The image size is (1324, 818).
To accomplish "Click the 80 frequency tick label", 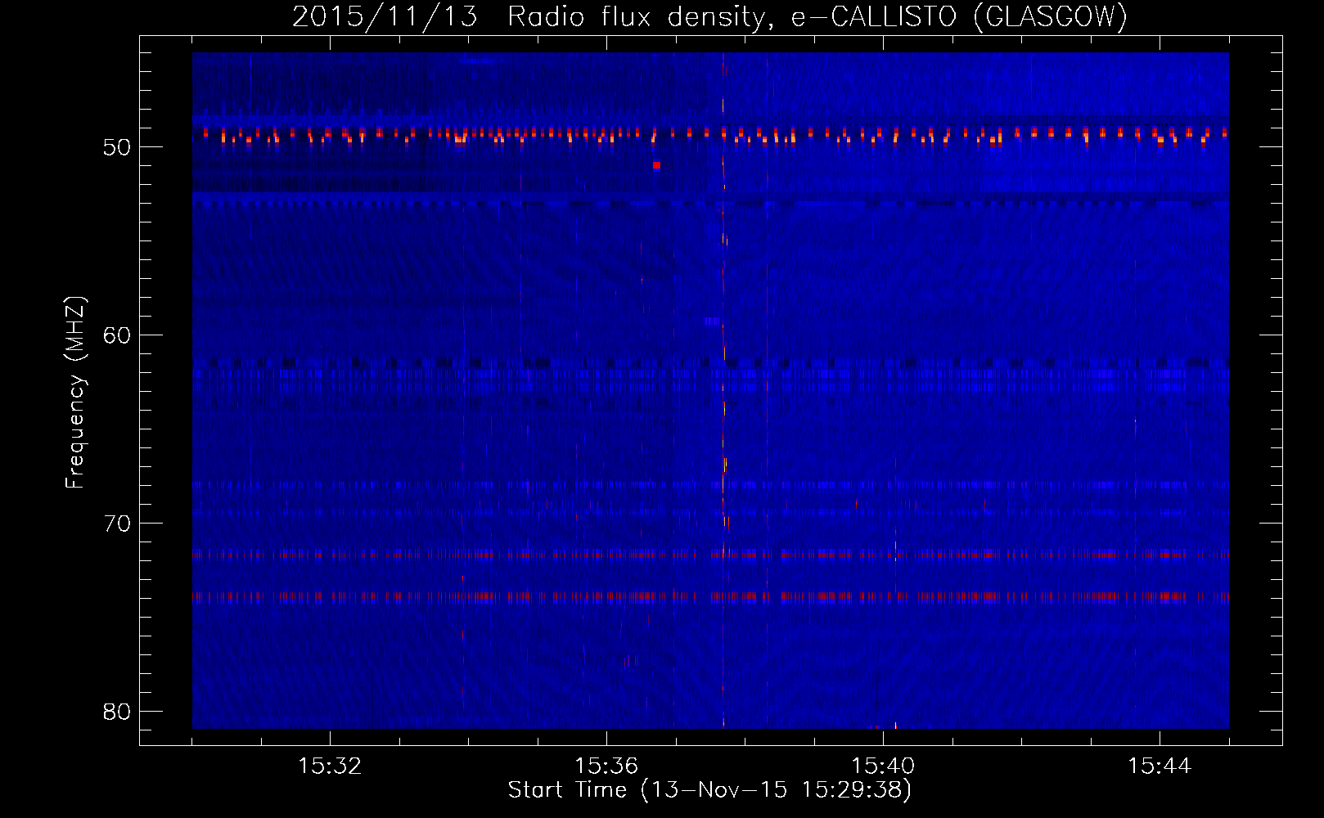I will pyautogui.click(x=117, y=712).
